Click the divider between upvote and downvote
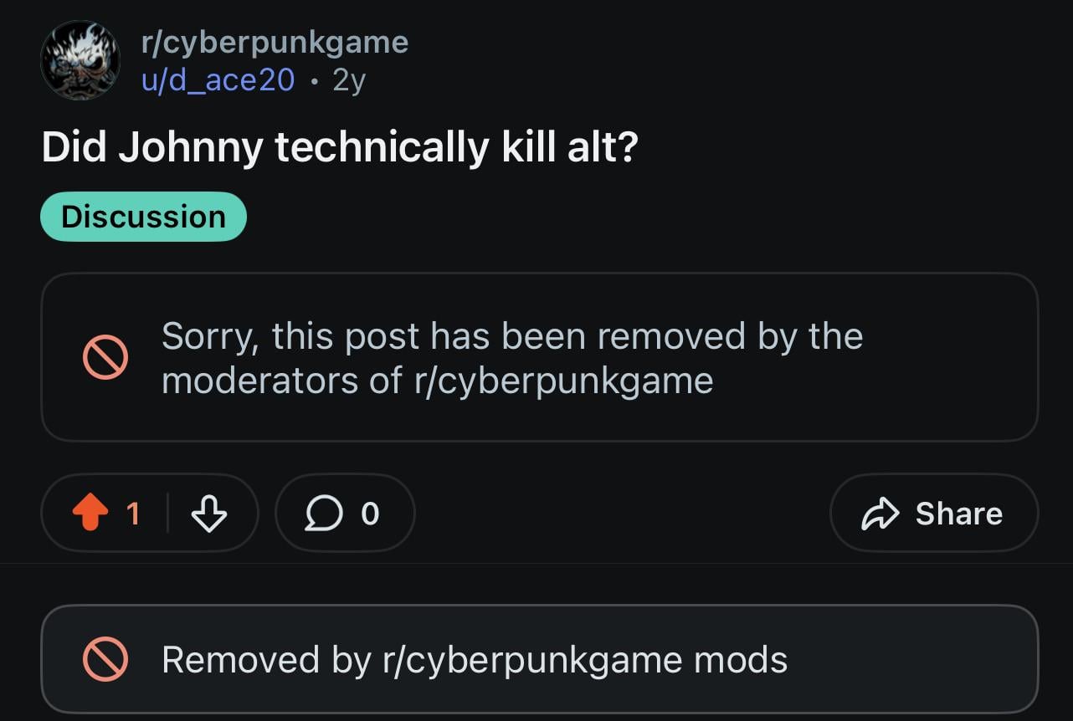The height and width of the screenshot is (721, 1073). point(167,513)
